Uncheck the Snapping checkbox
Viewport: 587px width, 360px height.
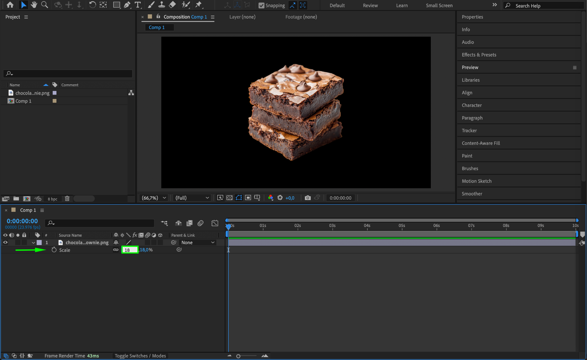click(x=261, y=5)
